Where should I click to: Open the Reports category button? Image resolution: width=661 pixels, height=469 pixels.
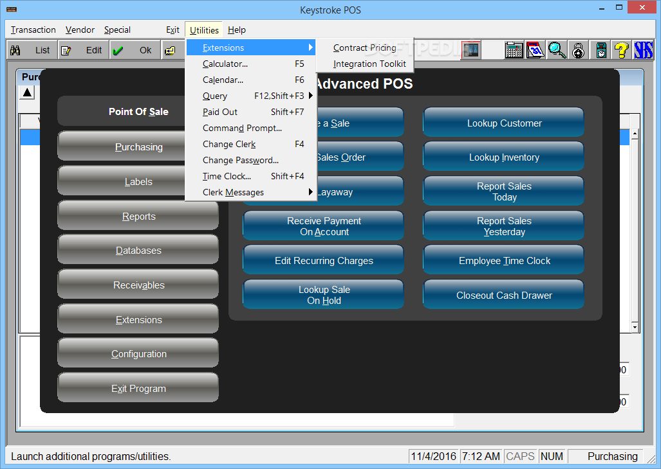(x=138, y=217)
